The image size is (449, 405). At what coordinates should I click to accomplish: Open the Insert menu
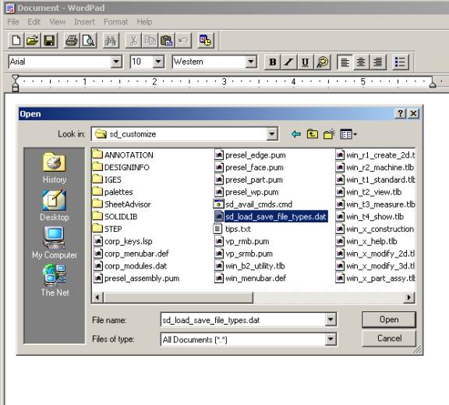(x=84, y=22)
